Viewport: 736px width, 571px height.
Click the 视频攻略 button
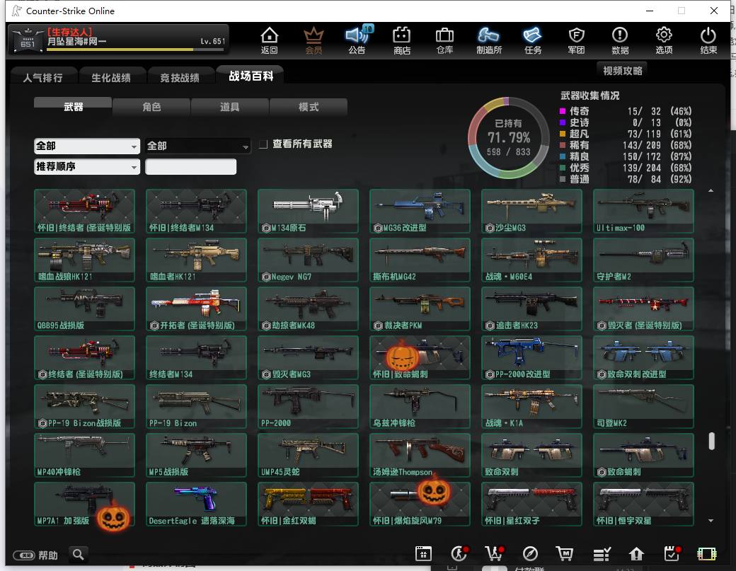(622, 70)
